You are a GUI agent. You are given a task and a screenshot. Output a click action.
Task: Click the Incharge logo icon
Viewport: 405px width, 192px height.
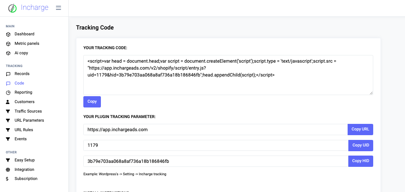pyautogui.click(x=12, y=8)
